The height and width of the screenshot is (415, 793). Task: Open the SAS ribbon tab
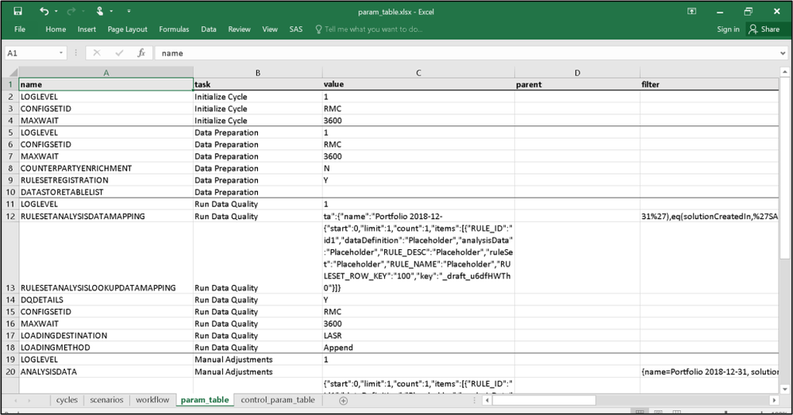295,29
